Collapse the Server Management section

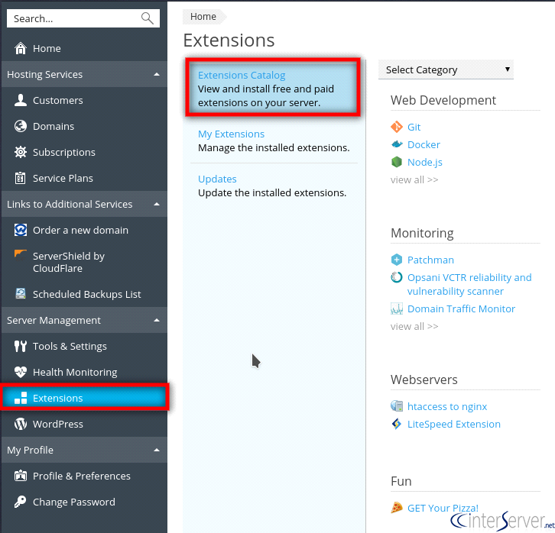pos(157,320)
